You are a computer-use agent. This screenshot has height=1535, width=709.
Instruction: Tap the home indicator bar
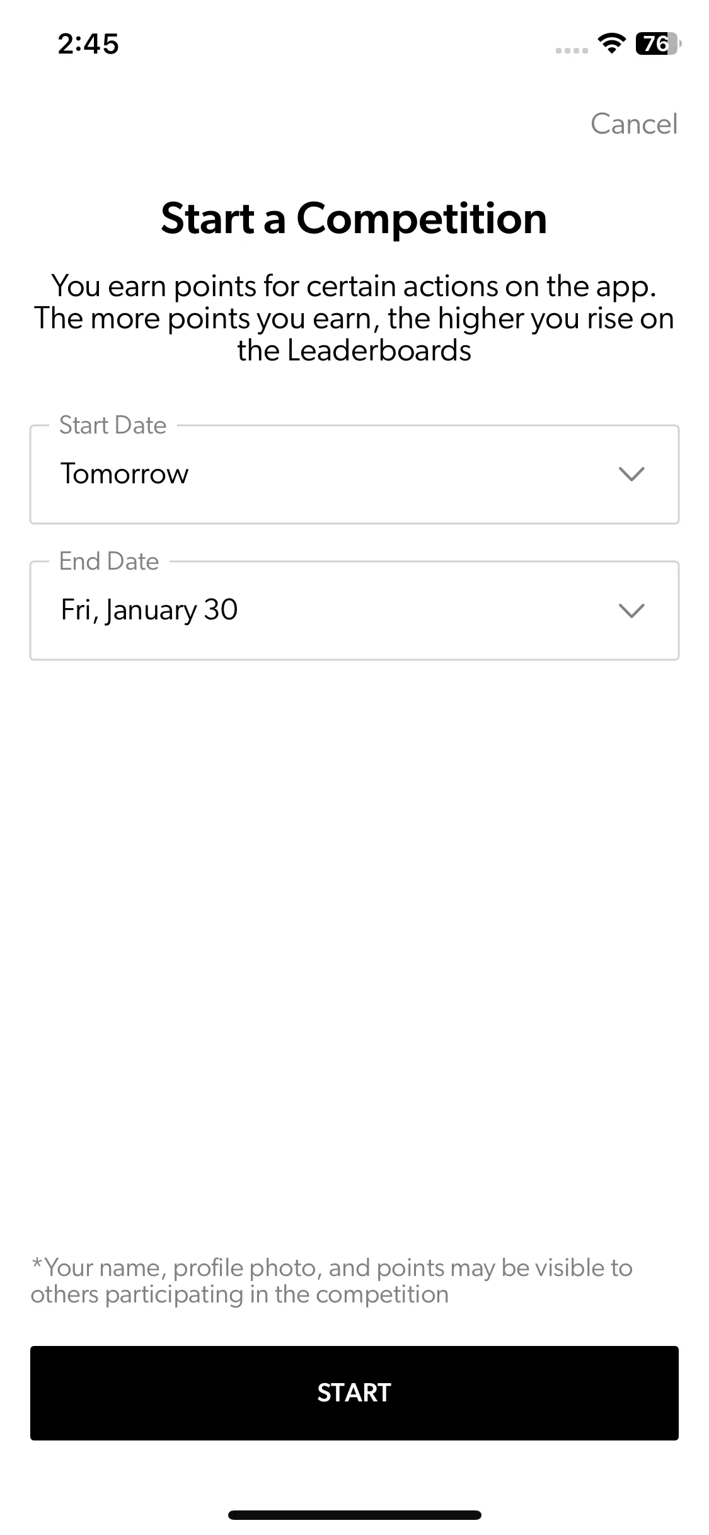[x=354, y=1514]
